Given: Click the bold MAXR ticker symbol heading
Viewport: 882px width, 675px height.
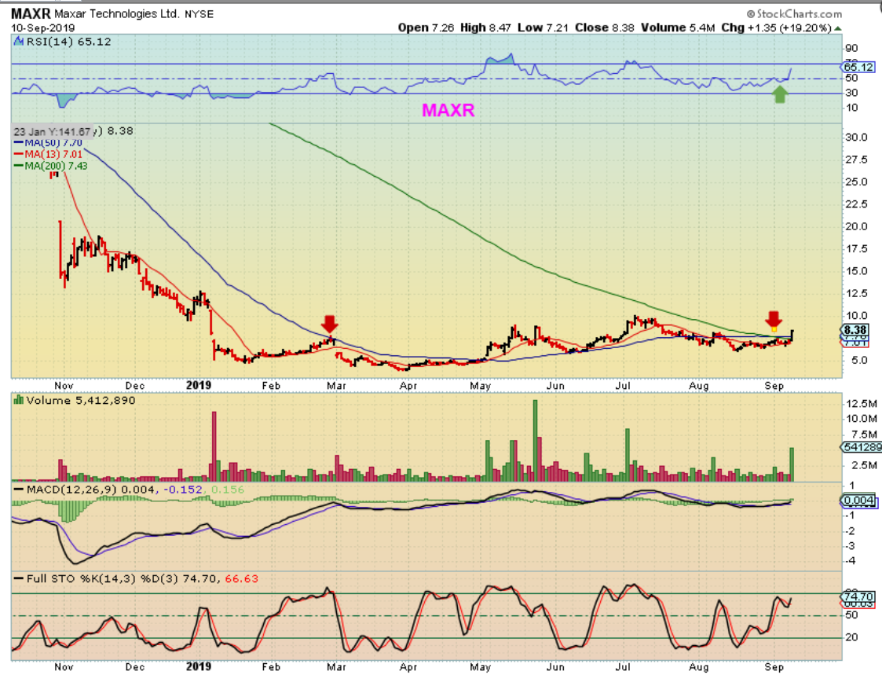Looking at the screenshot, I should point(31,13).
